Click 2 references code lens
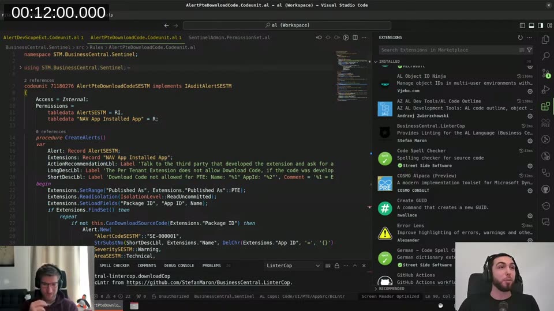 point(39,81)
